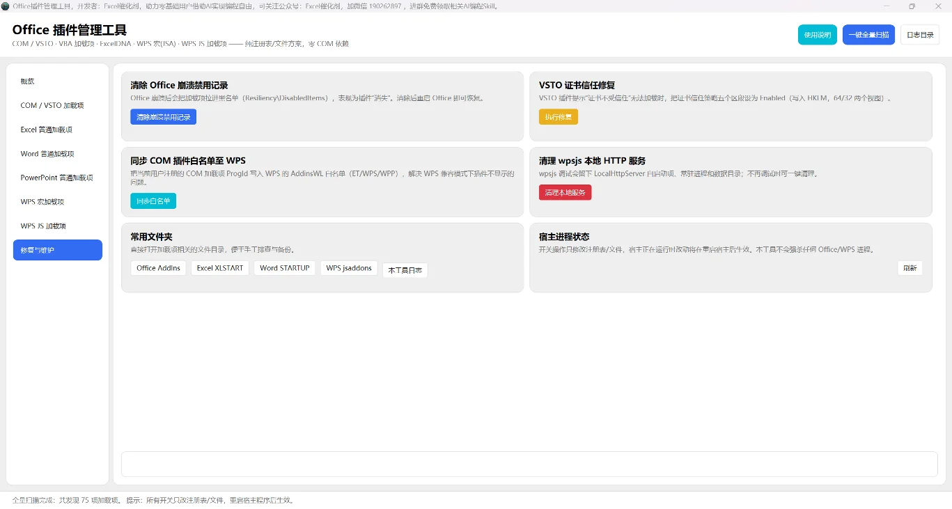Switch to the WPS JS 加载项 tab
This screenshot has width=952, height=509.
tap(58, 226)
